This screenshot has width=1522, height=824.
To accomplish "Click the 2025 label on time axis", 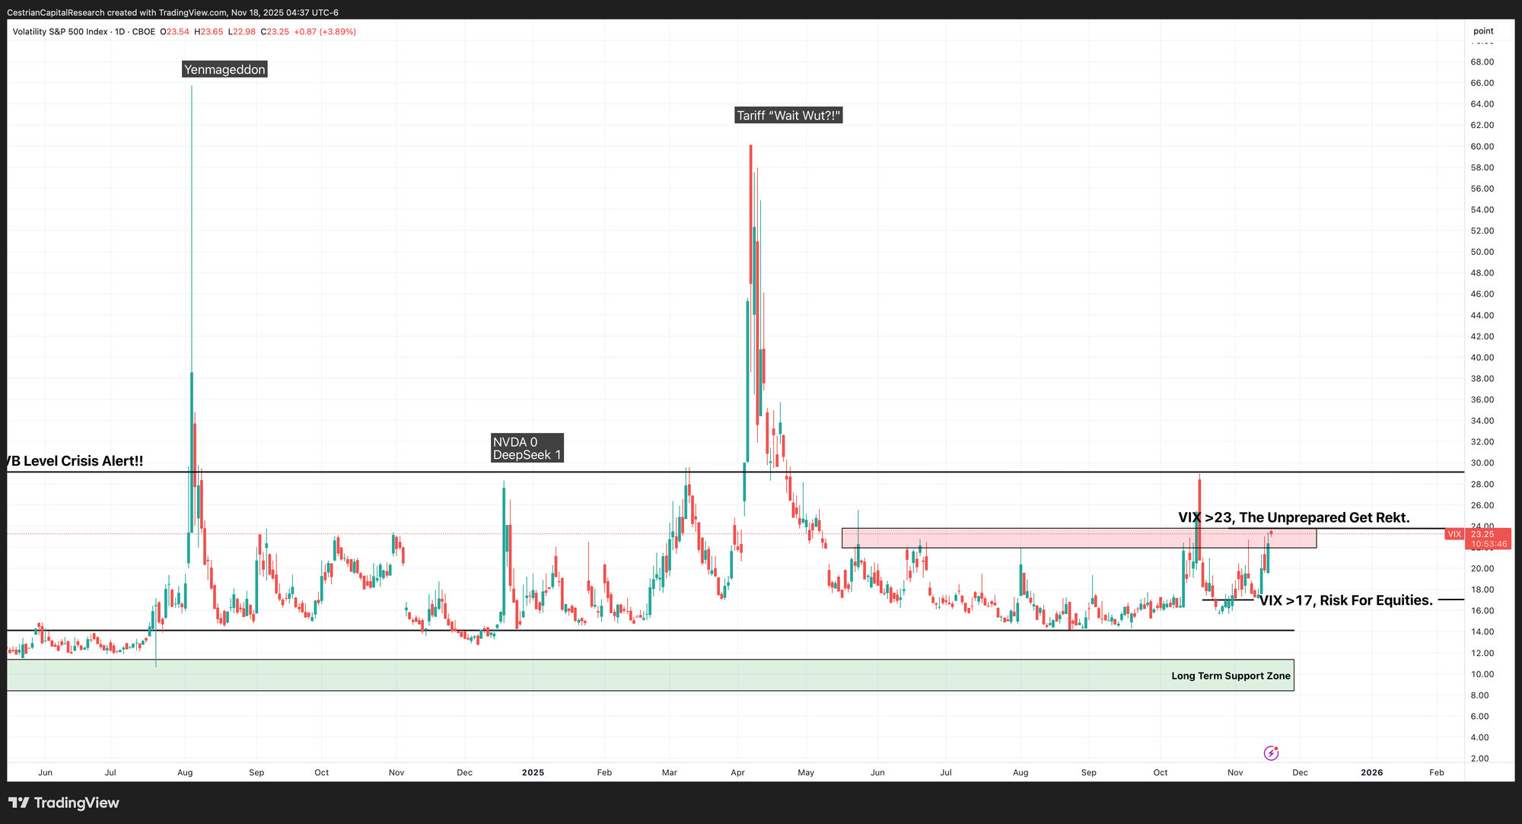I will (533, 772).
